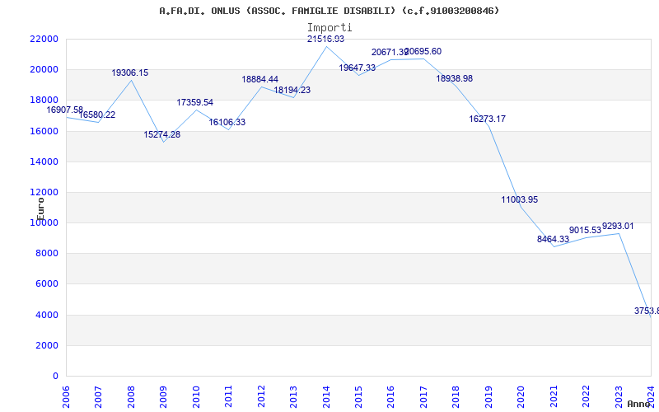Screen dimensions: 659x412
Task: Click the 6000 y-axis tick label
Action: tap(47, 284)
